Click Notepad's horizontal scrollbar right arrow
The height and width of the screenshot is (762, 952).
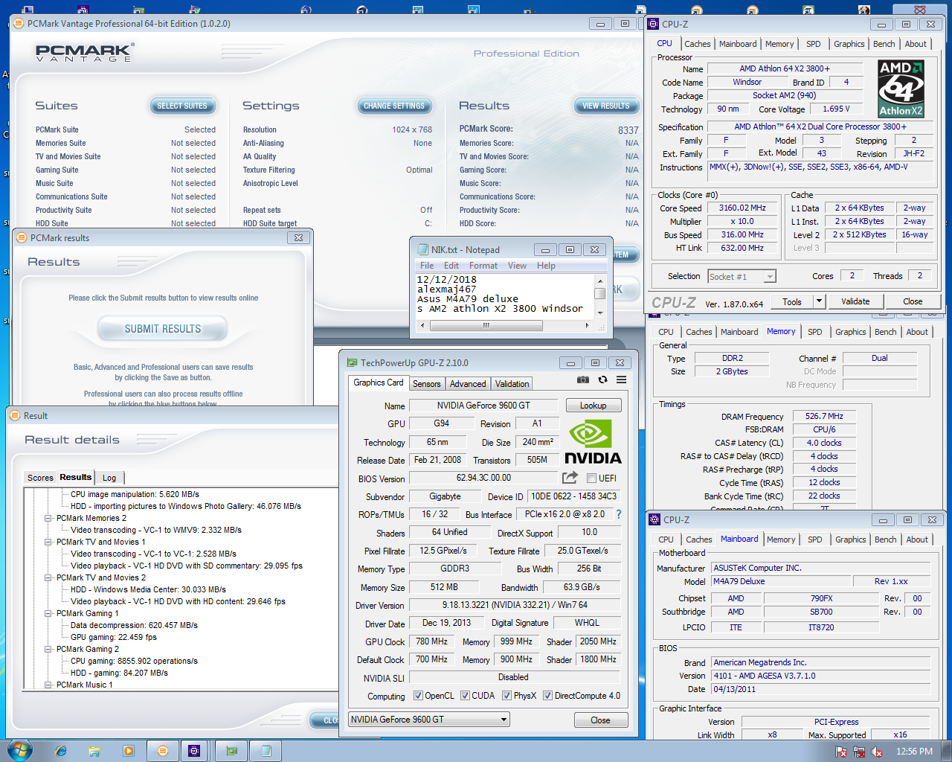click(x=587, y=325)
